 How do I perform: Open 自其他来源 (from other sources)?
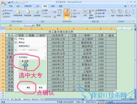pyautogui.click(x=18, y=13)
